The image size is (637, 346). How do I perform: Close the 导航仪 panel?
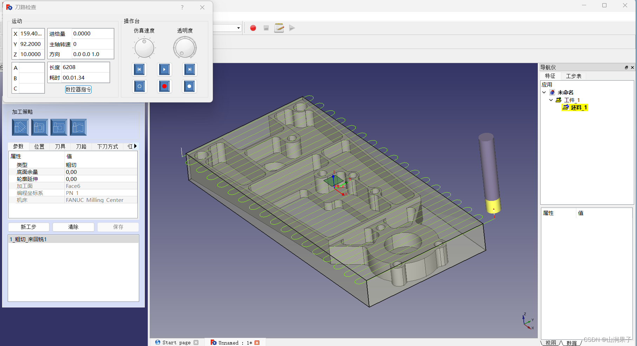pos(632,67)
